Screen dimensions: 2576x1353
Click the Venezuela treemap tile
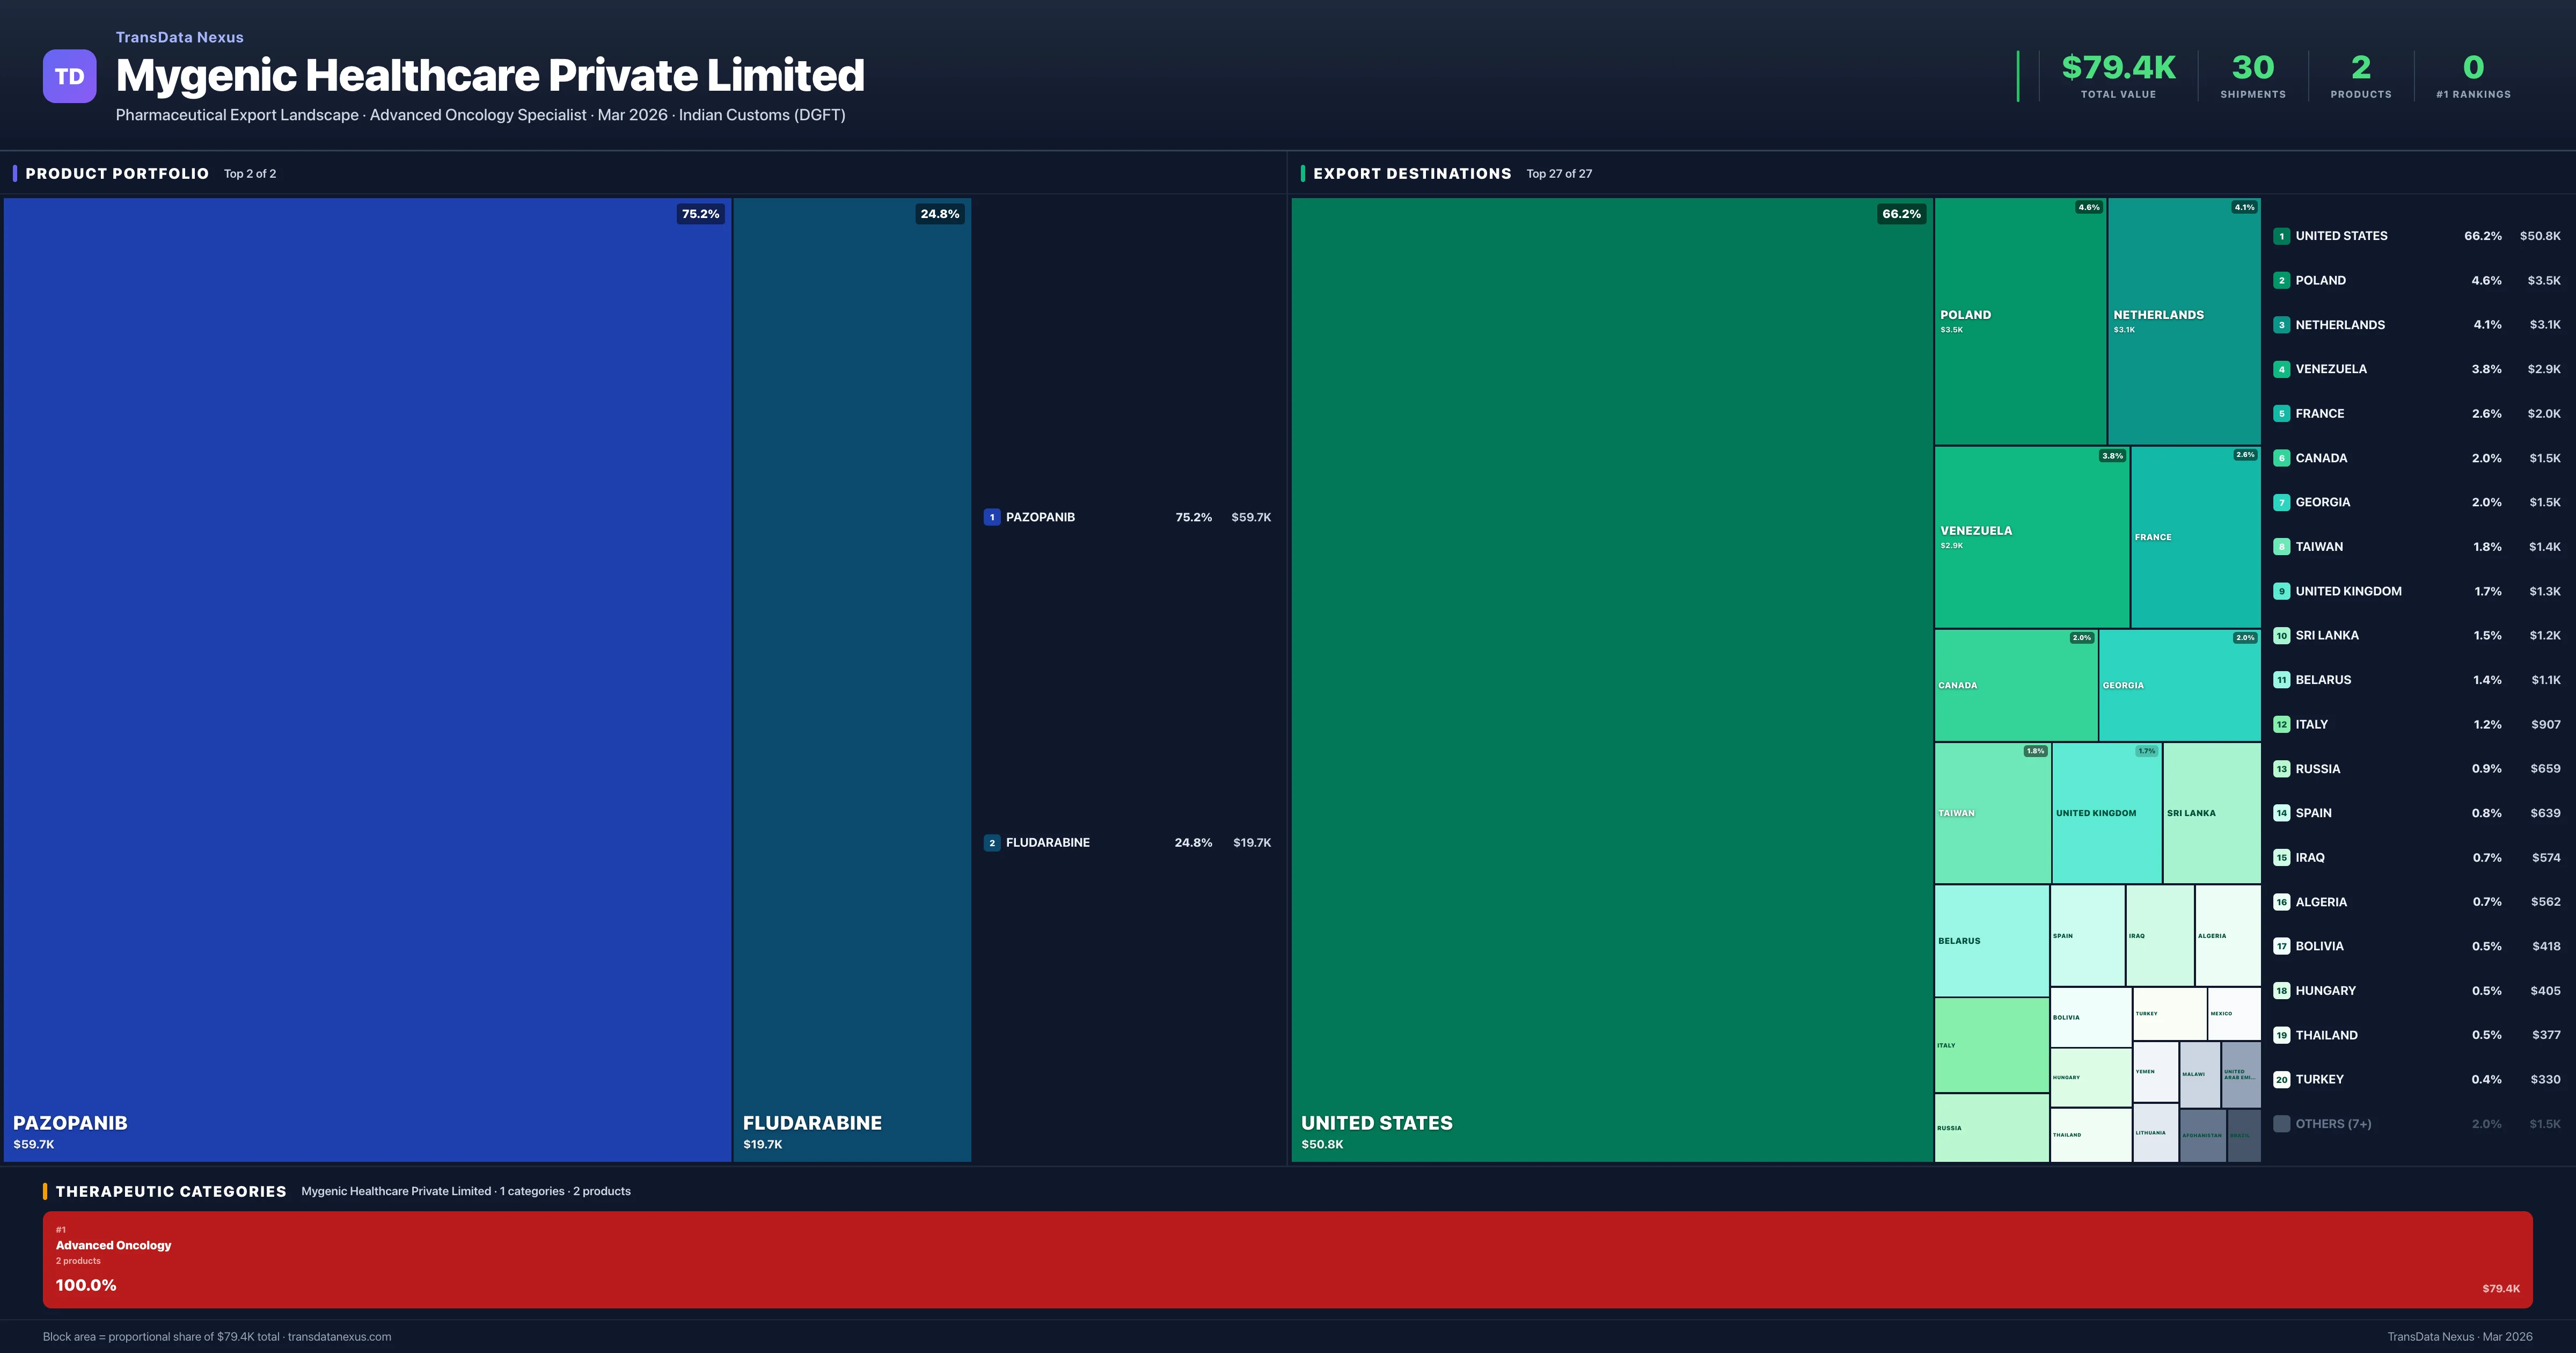click(x=2031, y=537)
